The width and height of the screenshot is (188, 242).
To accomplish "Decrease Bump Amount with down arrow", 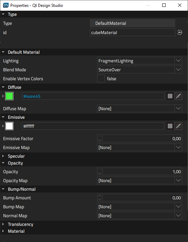I will pyautogui.click(x=100, y=200).
